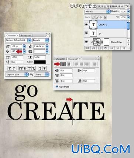
Task: Uncheck the Hyphenate checkbox
Action: click(x=57, y=87)
